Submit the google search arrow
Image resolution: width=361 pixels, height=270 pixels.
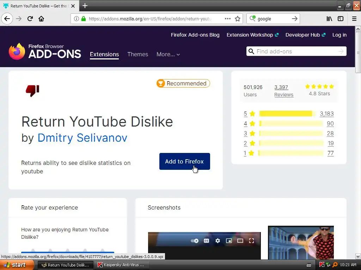point(294,19)
